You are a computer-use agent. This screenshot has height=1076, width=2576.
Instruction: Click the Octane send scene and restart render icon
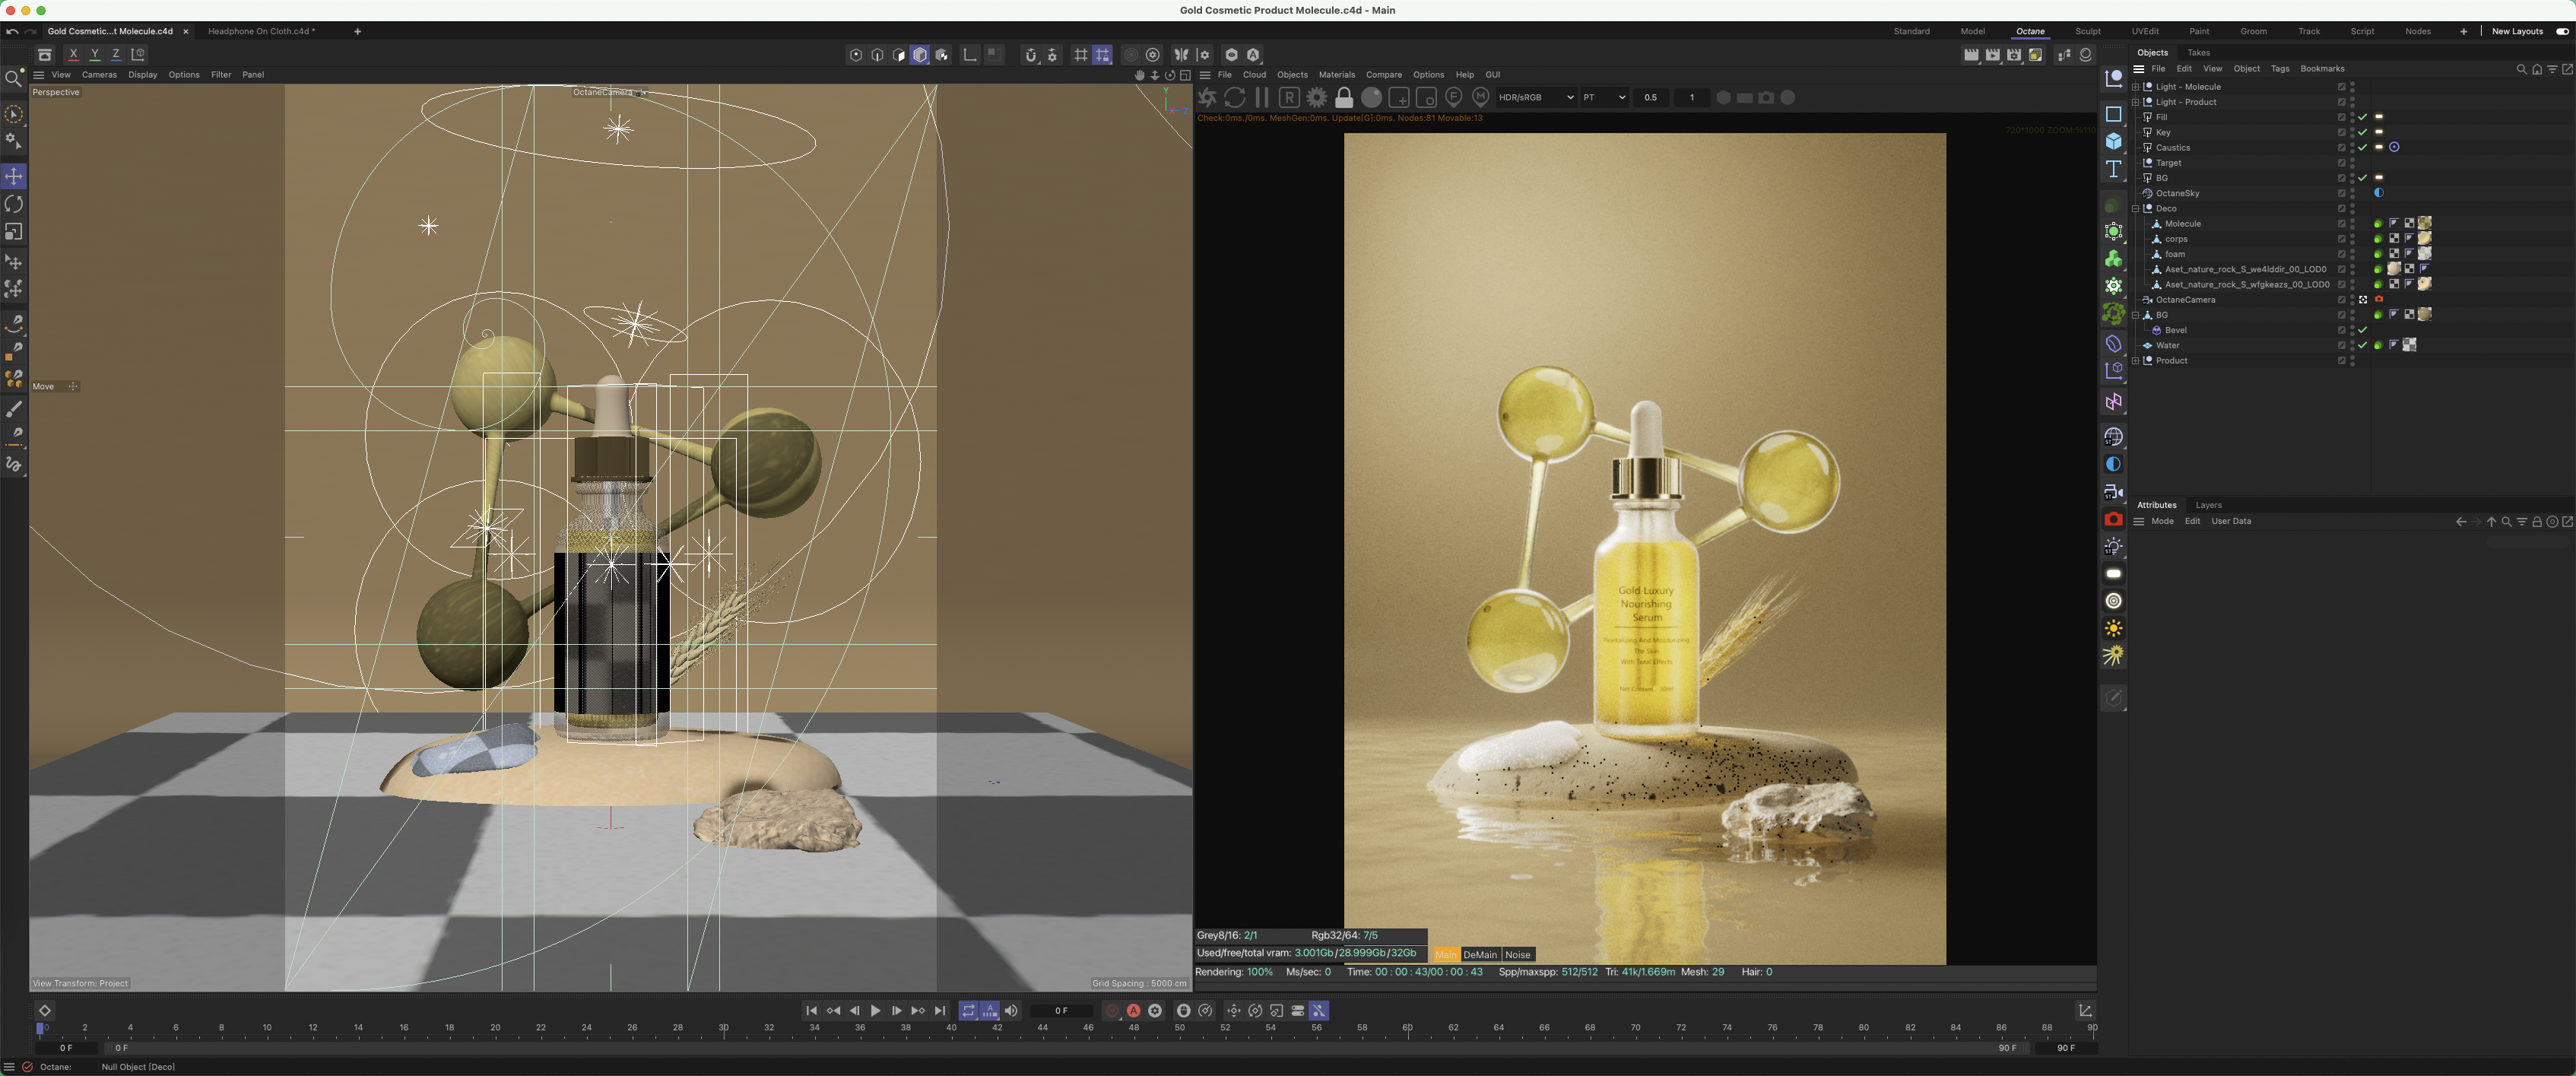point(1208,97)
